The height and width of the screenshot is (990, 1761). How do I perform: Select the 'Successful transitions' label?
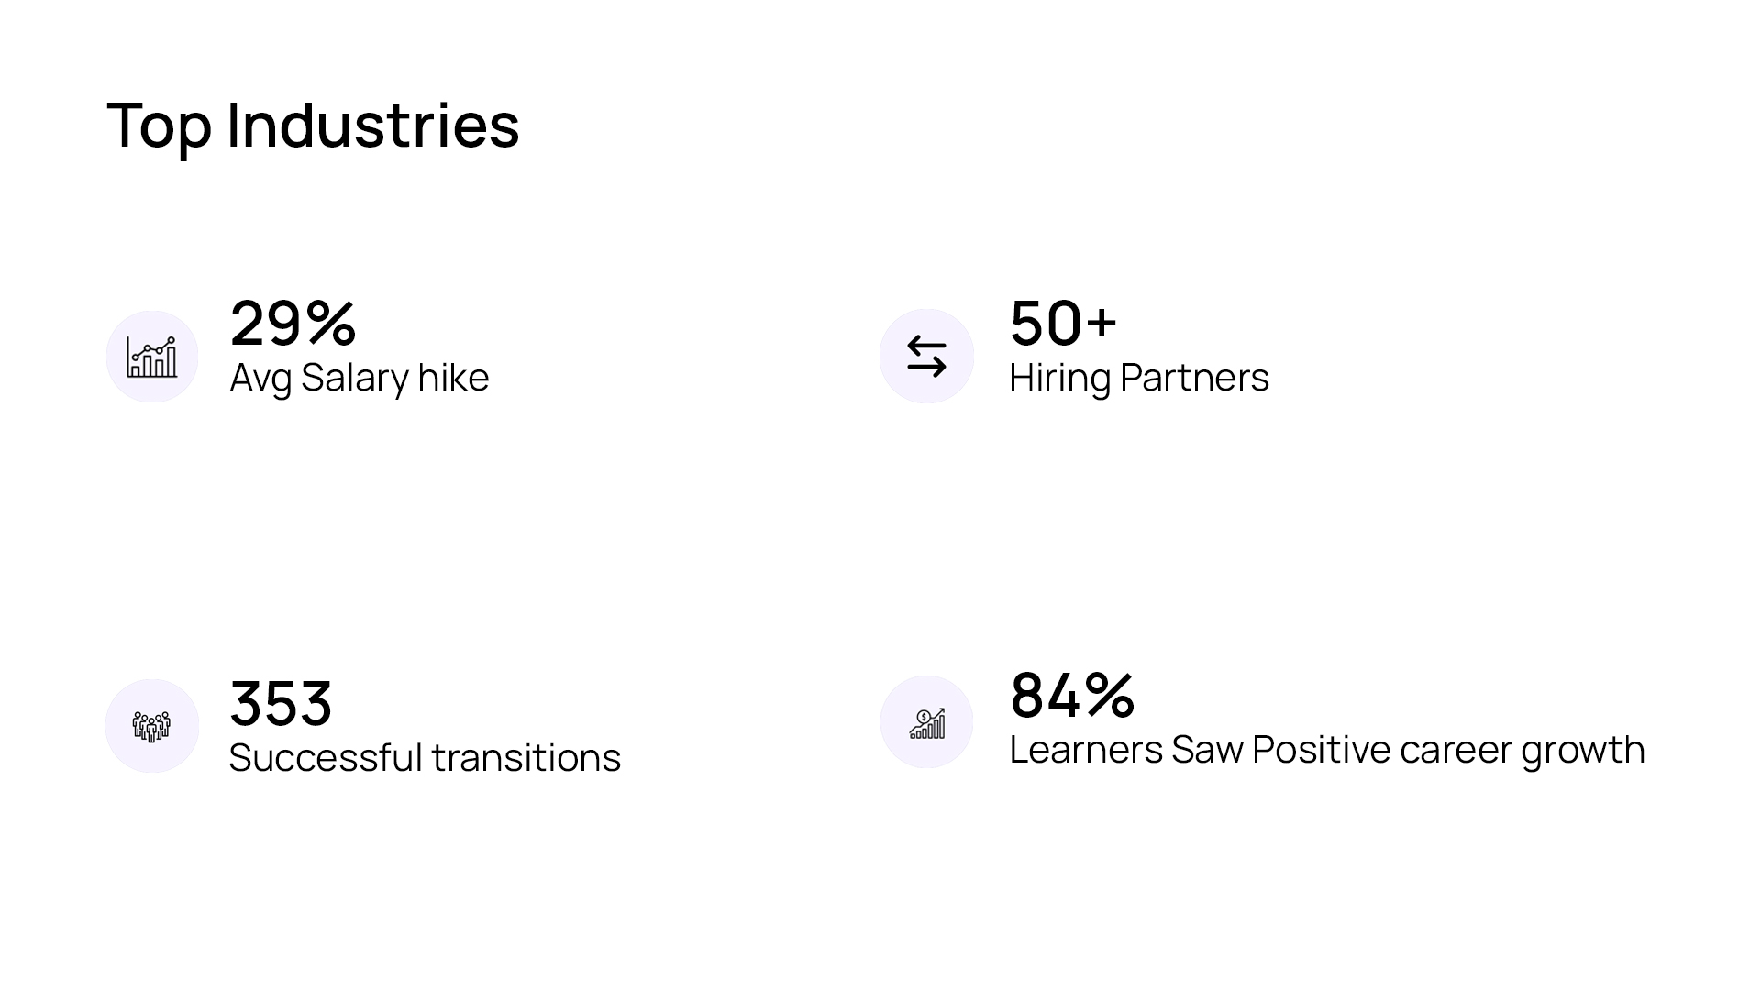click(x=425, y=758)
